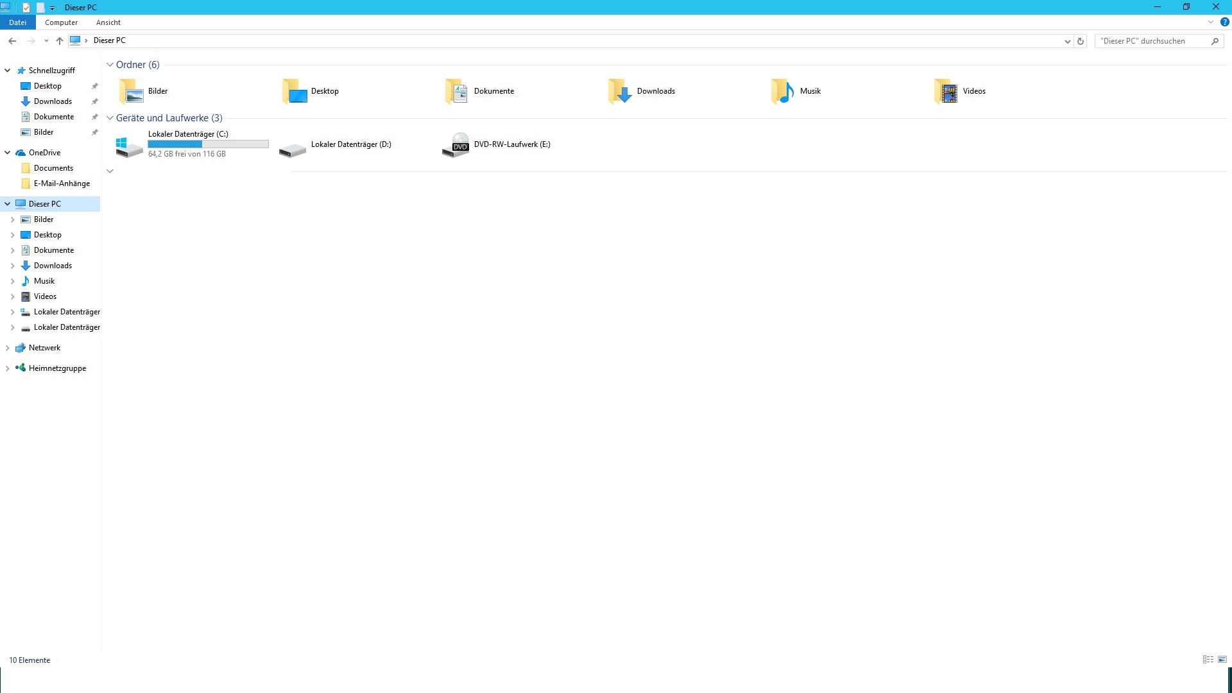Click the help question mark icon
1232x693 pixels.
tap(1224, 22)
